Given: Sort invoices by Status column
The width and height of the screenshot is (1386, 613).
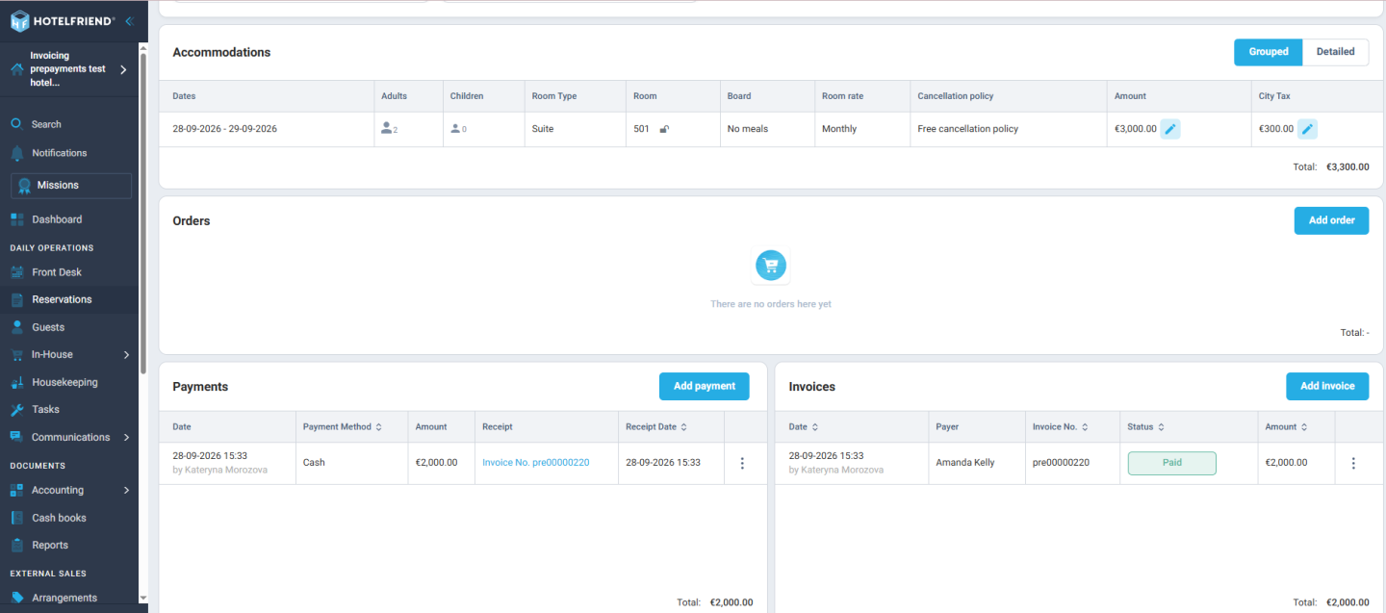Looking at the screenshot, I should coord(1161,426).
